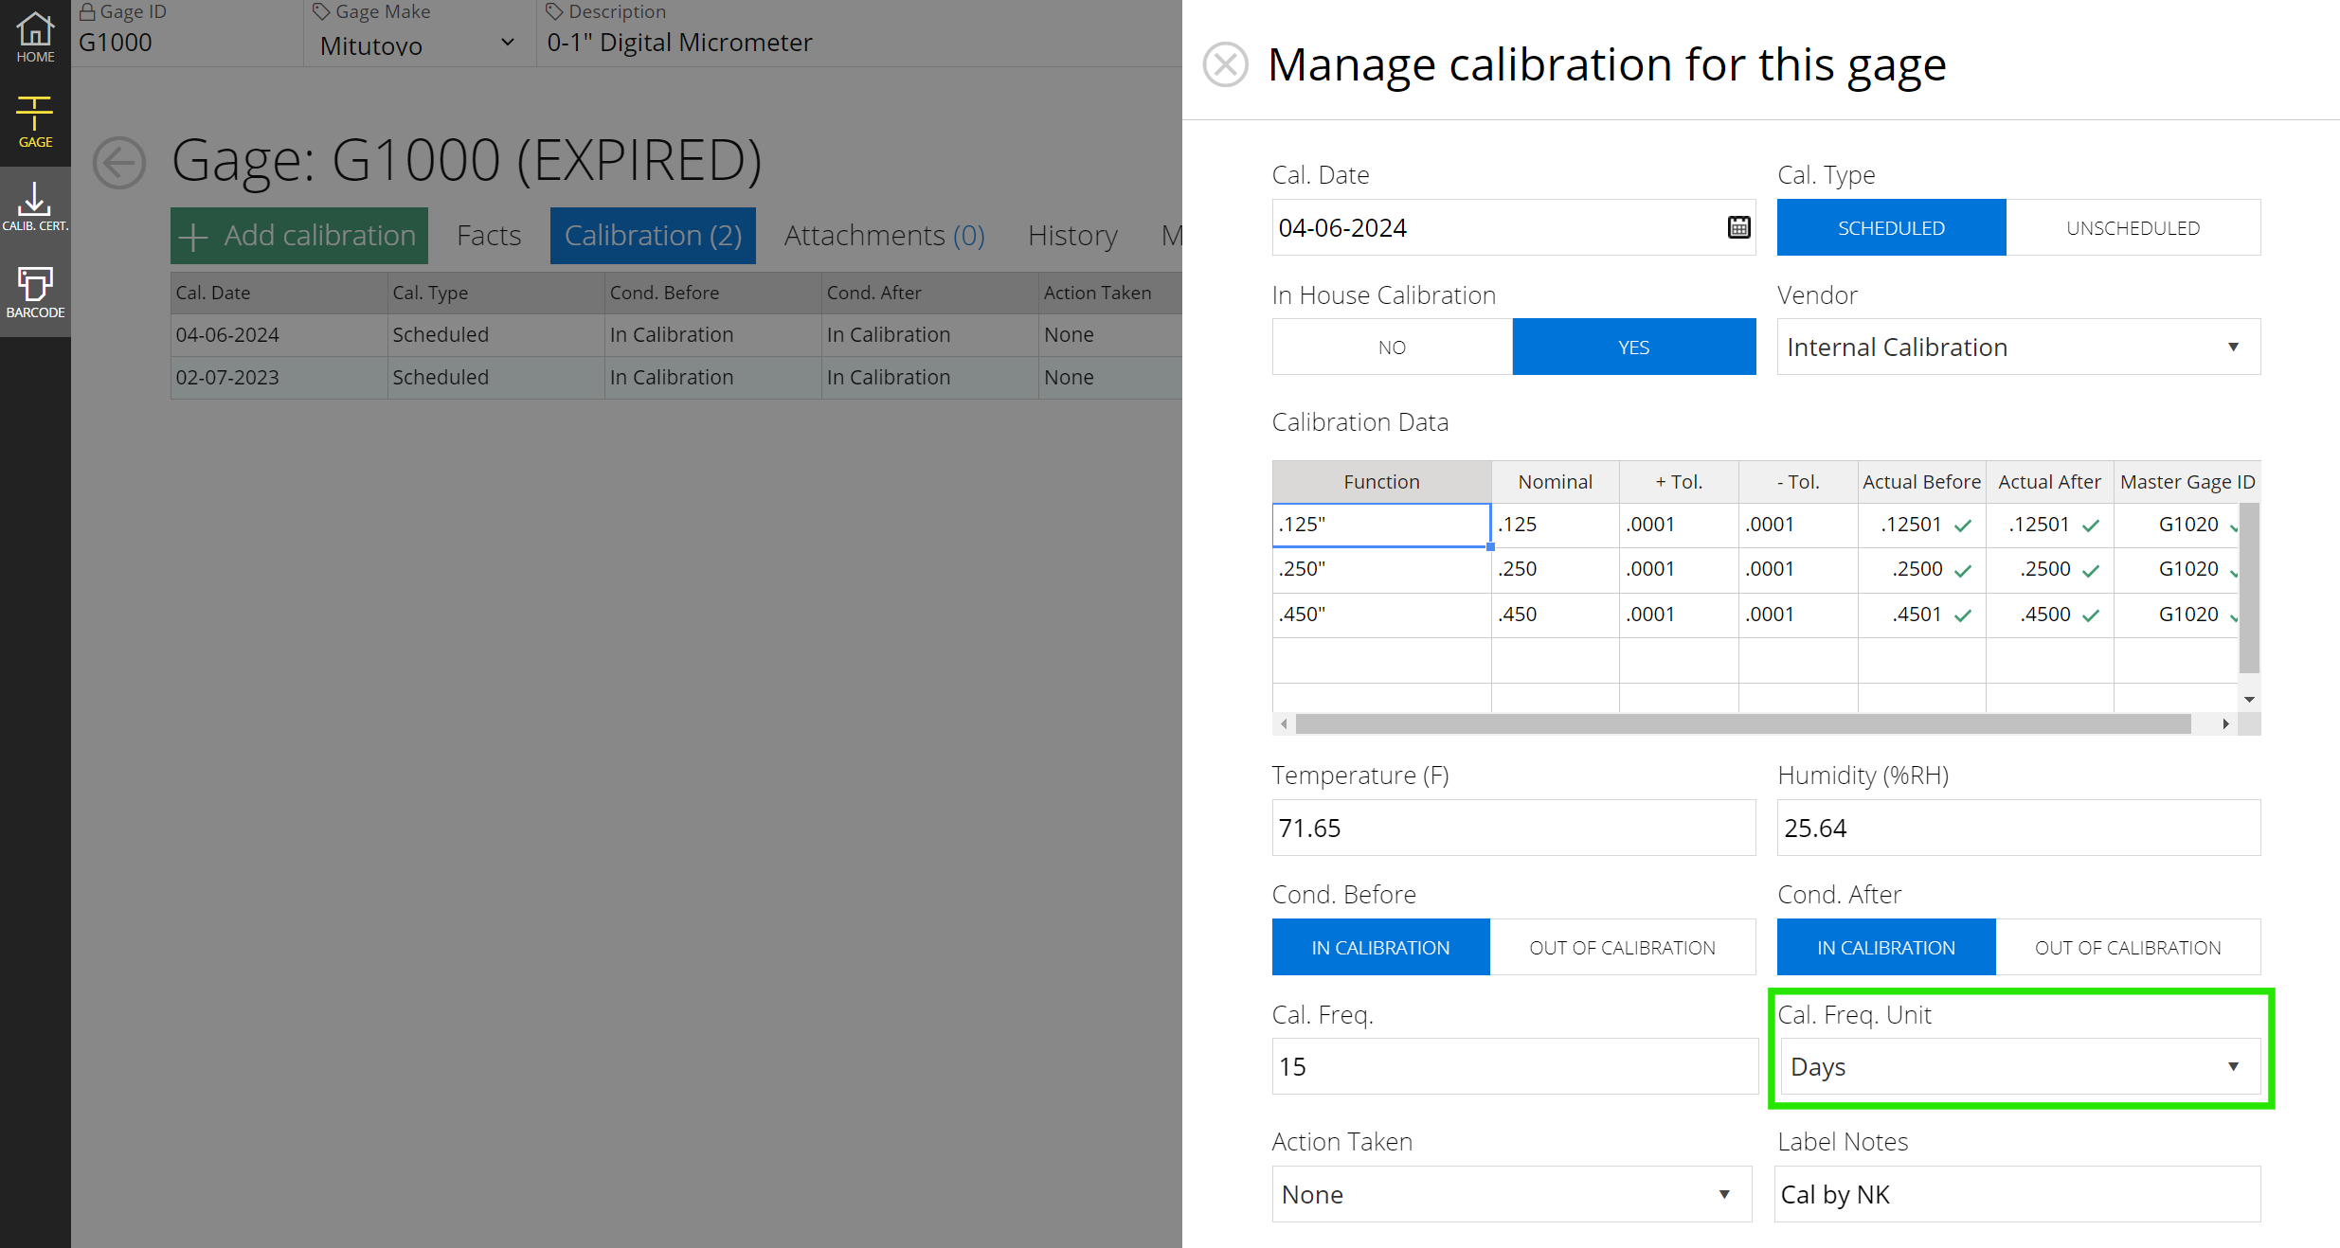Click the Label Notes field
The image size is (2340, 1248).
[2017, 1194]
